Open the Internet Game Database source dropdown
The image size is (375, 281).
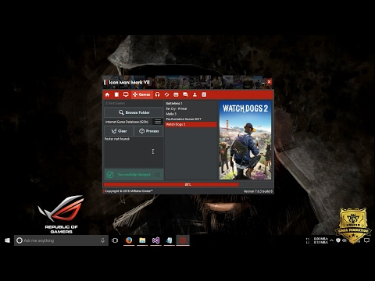click(x=128, y=122)
